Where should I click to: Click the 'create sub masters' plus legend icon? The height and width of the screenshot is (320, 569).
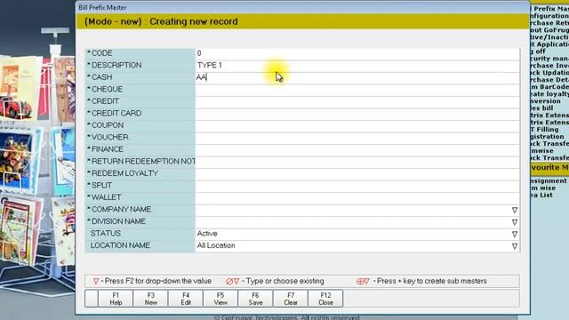coord(363,281)
